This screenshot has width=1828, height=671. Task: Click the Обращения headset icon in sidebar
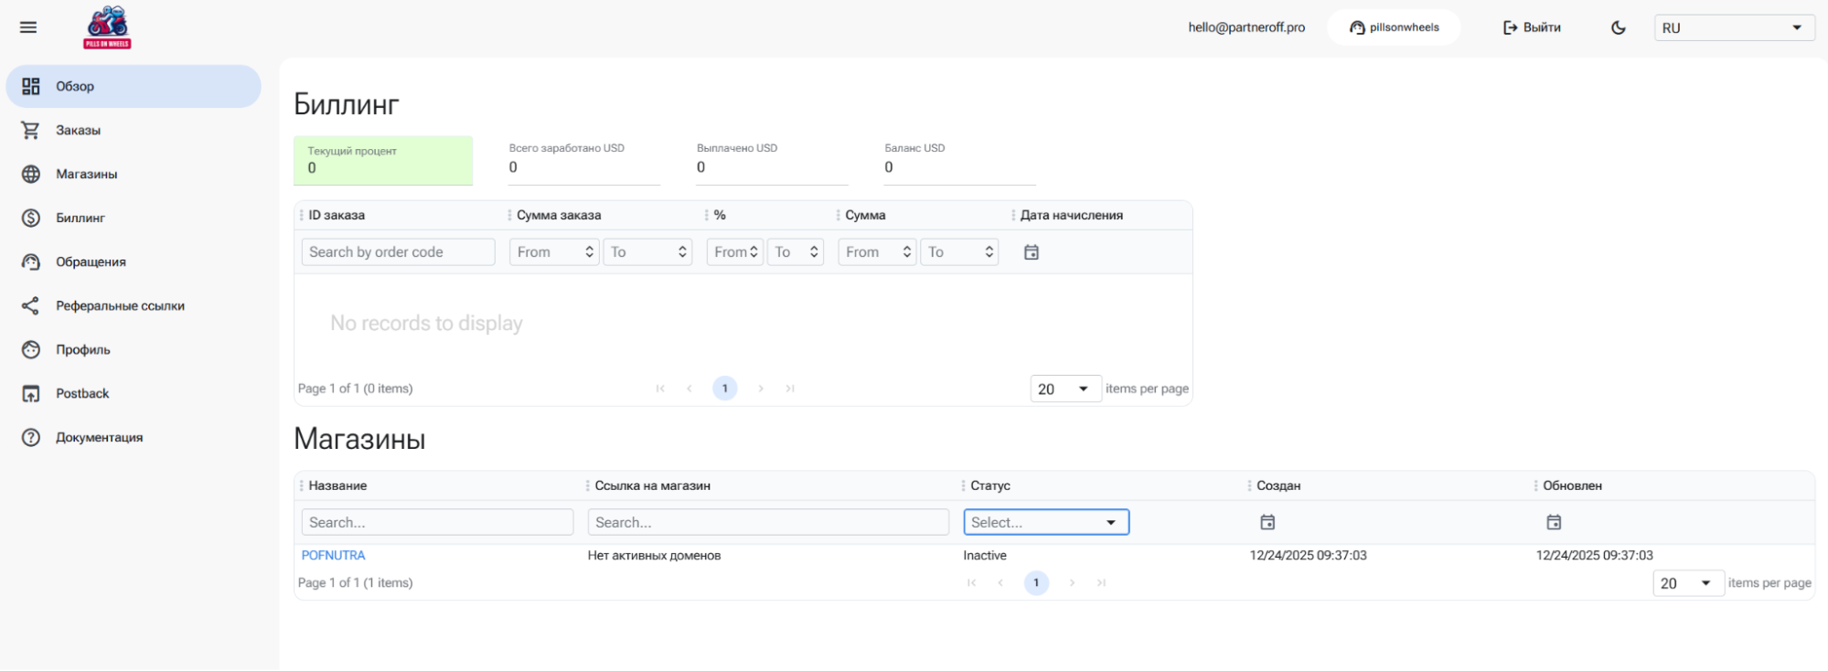pos(31,261)
